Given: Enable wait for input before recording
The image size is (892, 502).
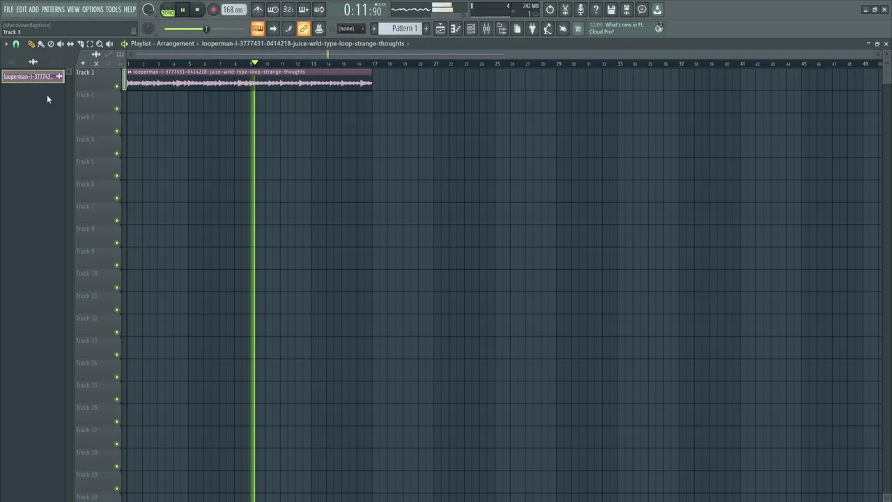Looking at the screenshot, I should click(272, 10).
